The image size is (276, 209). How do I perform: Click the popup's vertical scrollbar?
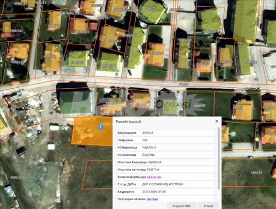219,158
